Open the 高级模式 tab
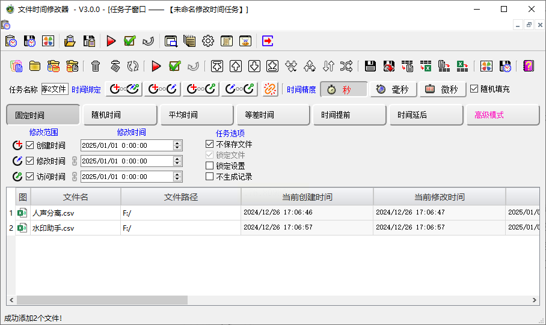Image resolution: width=546 pixels, height=325 pixels. coord(502,115)
